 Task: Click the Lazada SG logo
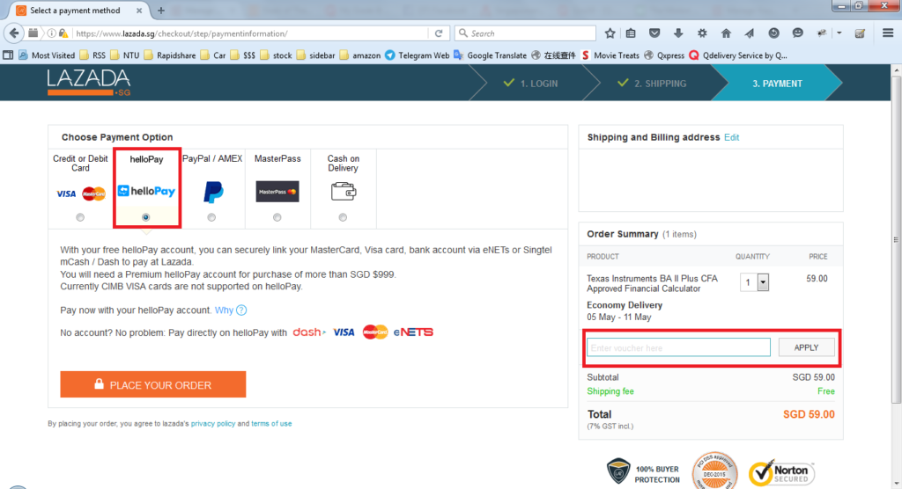(x=89, y=82)
